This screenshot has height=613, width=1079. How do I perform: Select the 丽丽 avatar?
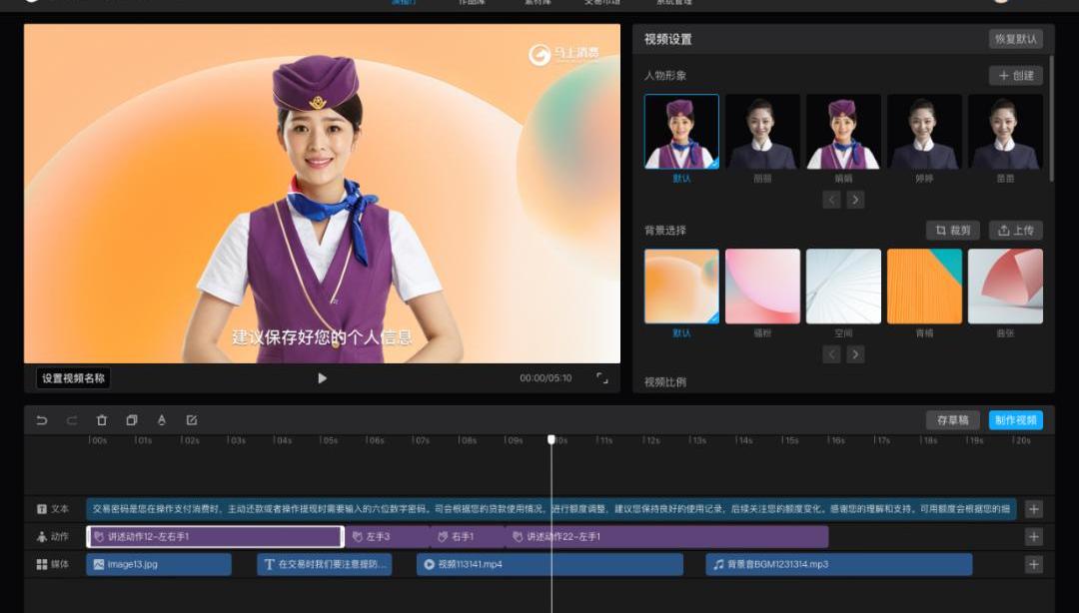[x=762, y=132]
